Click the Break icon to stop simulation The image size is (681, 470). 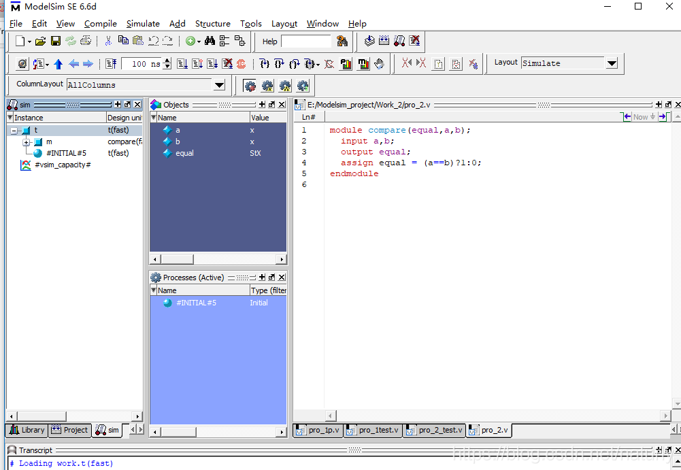point(227,63)
